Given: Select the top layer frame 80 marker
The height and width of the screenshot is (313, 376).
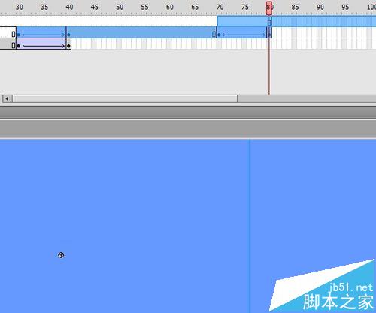Looking at the screenshot, I should click(x=269, y=23).
